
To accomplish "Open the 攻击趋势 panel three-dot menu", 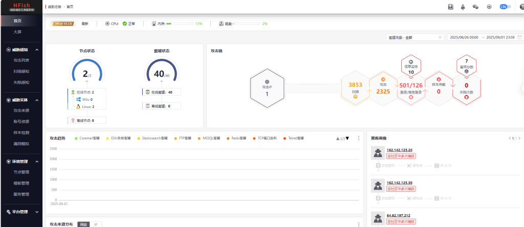I will click(x=359, y=139).
